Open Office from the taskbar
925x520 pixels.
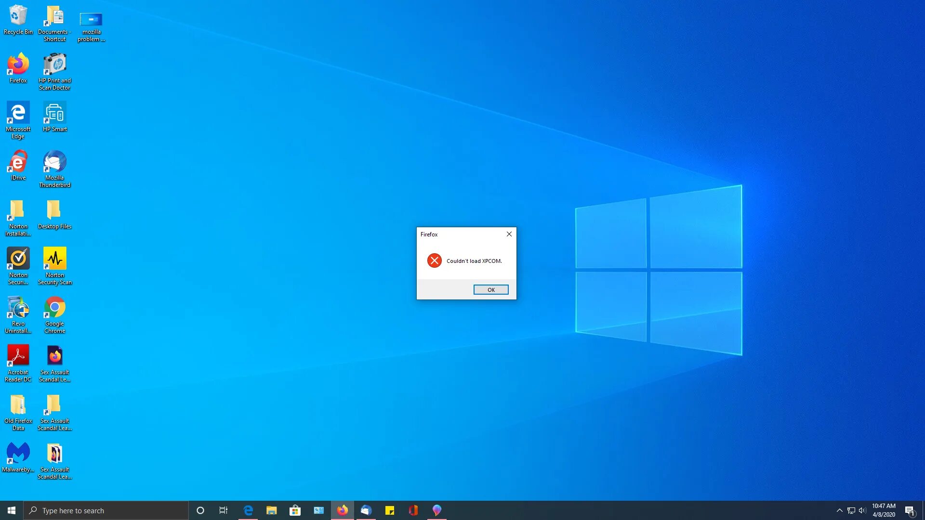[413, 510]
